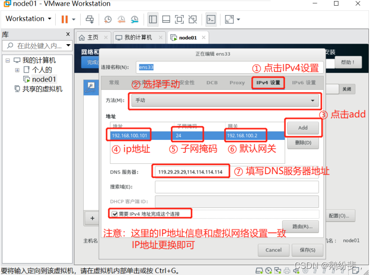370x275 pixels.
Task: Click the VMware Workstation title bar icon
Action: (7, 3)
